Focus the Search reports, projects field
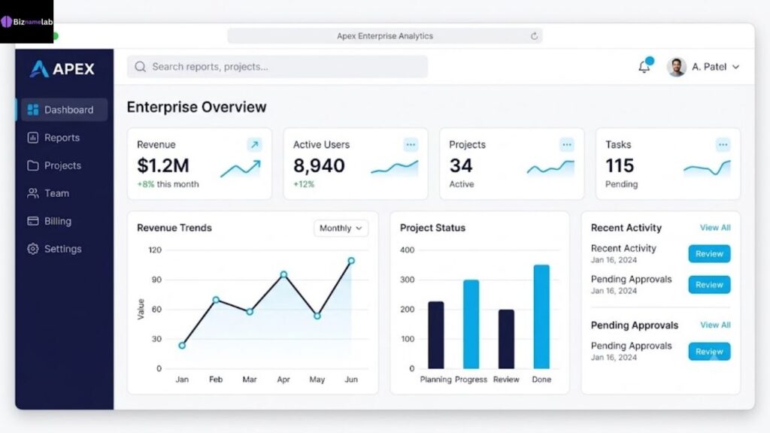This screenshot has width=770, height=433. [x=277, y=67]
